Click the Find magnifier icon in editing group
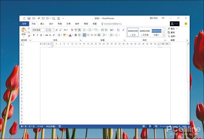The image size is (204, 139). click(x=169, y=29)
